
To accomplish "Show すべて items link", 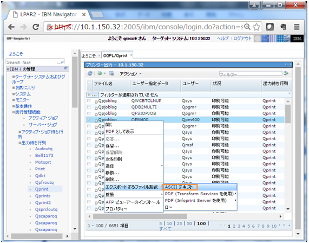I will tap(165, 229).
